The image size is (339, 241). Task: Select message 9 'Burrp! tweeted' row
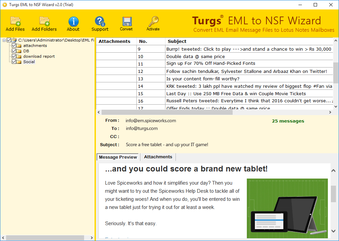tap(214, 49)
